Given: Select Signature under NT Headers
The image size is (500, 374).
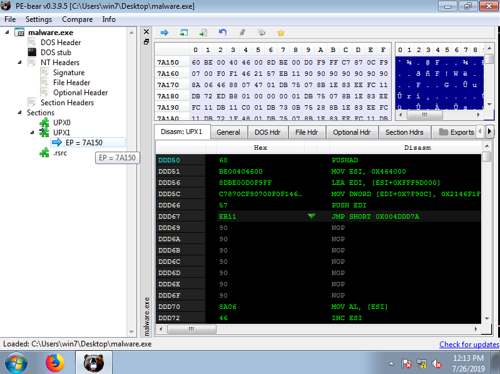Looking at the screenshot, I should 69,73.
